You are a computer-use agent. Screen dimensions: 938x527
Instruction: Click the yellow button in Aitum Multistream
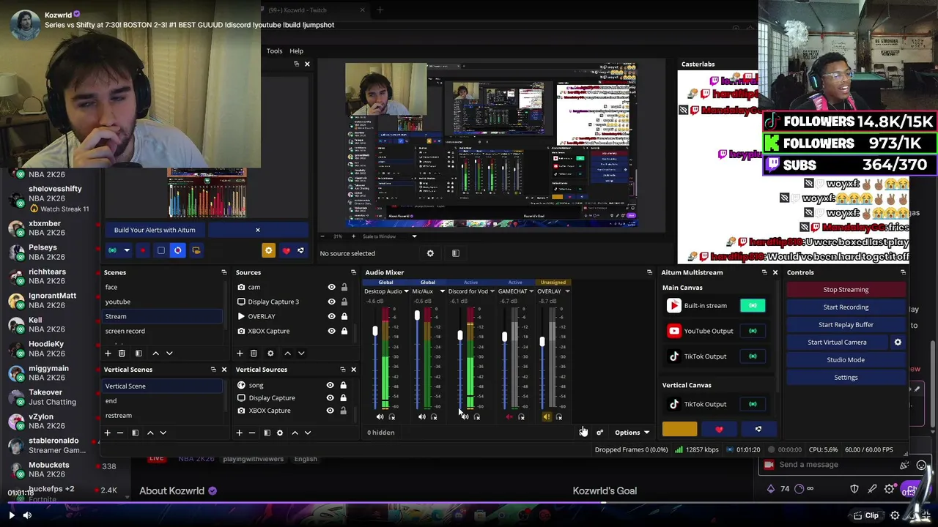[x=679, y=430]
